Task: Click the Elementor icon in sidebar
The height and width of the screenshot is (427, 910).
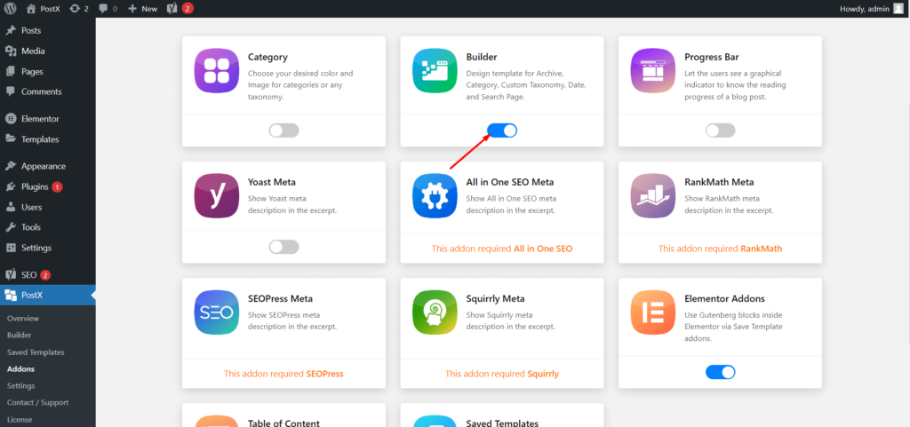Action: pos(11,119)
